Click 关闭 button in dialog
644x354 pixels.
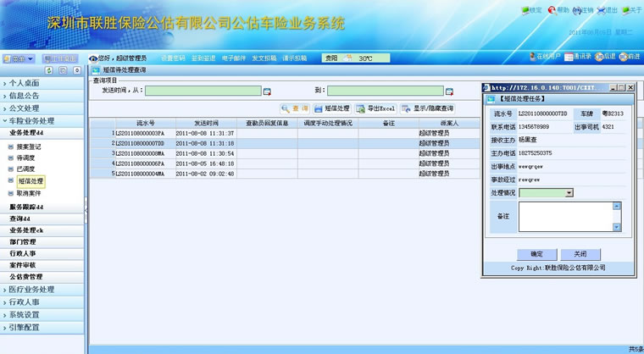[580, 254]
